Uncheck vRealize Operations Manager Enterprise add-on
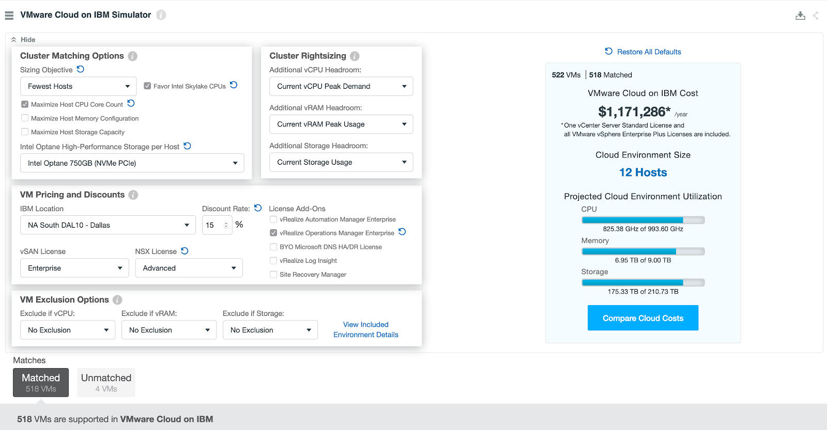The height and width of the screenshot is (430, 827). [273, 233]
